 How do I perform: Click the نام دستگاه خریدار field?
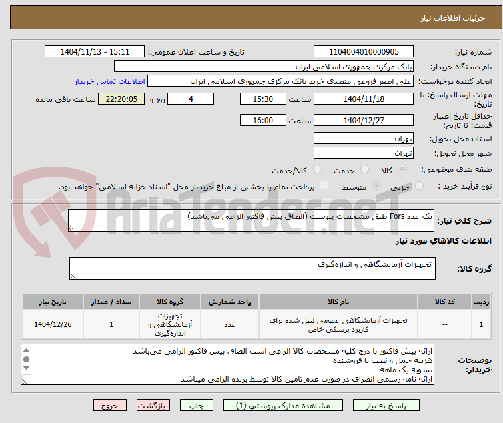[x=264, y=67]
